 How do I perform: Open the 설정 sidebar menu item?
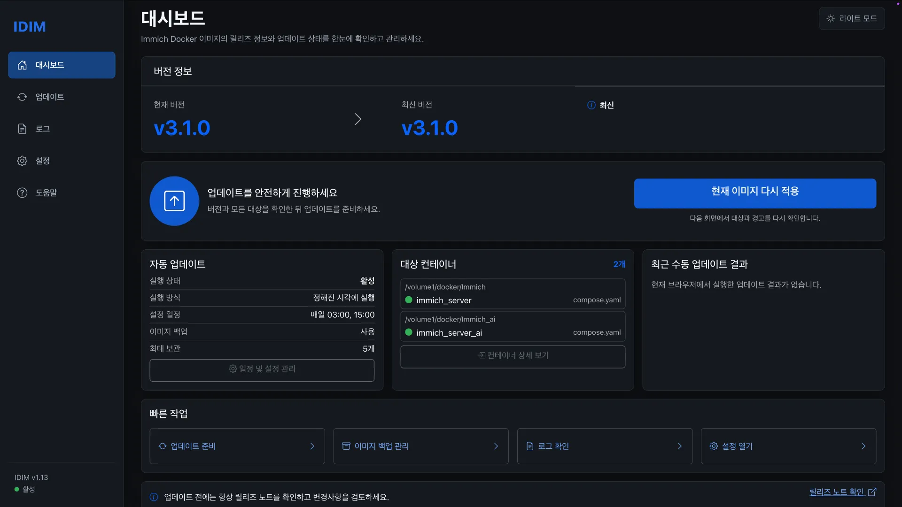pos(62,161)
